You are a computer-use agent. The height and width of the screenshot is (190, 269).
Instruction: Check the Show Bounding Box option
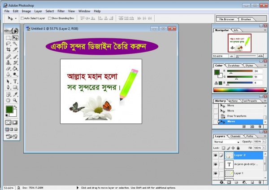[50, 18]
